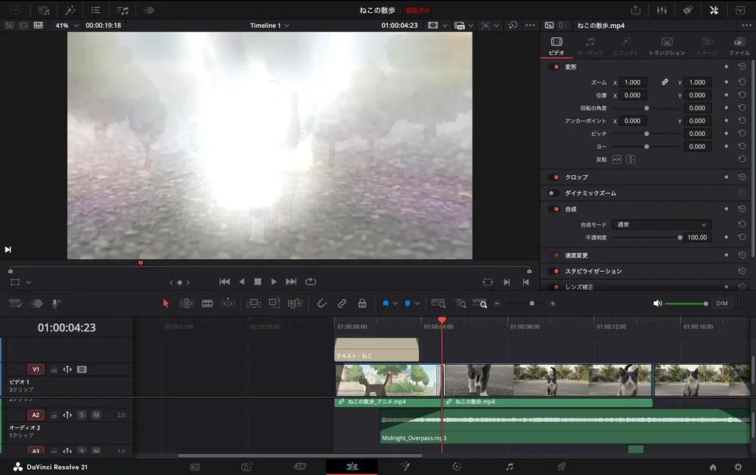Screen dimensions: 756x475
Task: Open the Timeline 1 selector dropdown
Action: [270, 26]
